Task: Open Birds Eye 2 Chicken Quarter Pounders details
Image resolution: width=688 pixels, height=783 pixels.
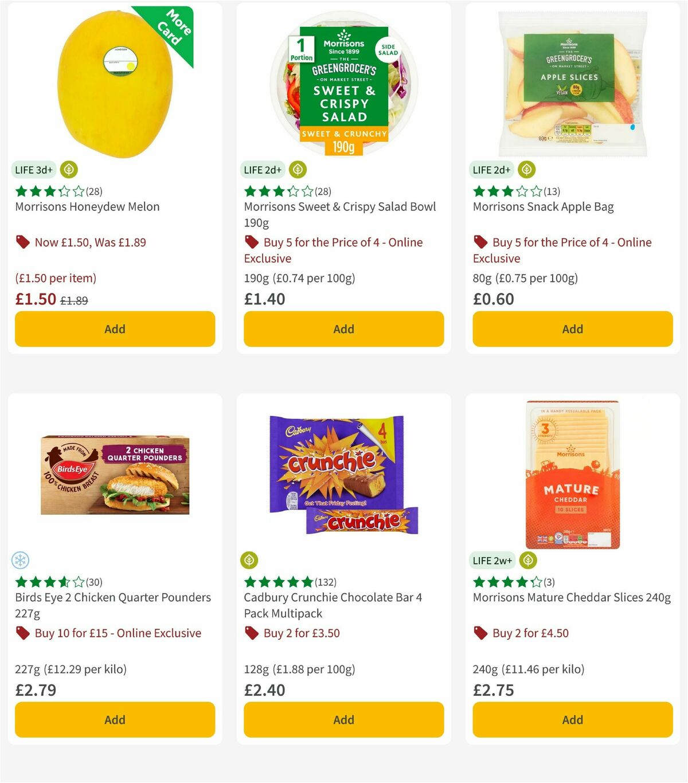Action: pyautogui.click(x=112, y=597)
